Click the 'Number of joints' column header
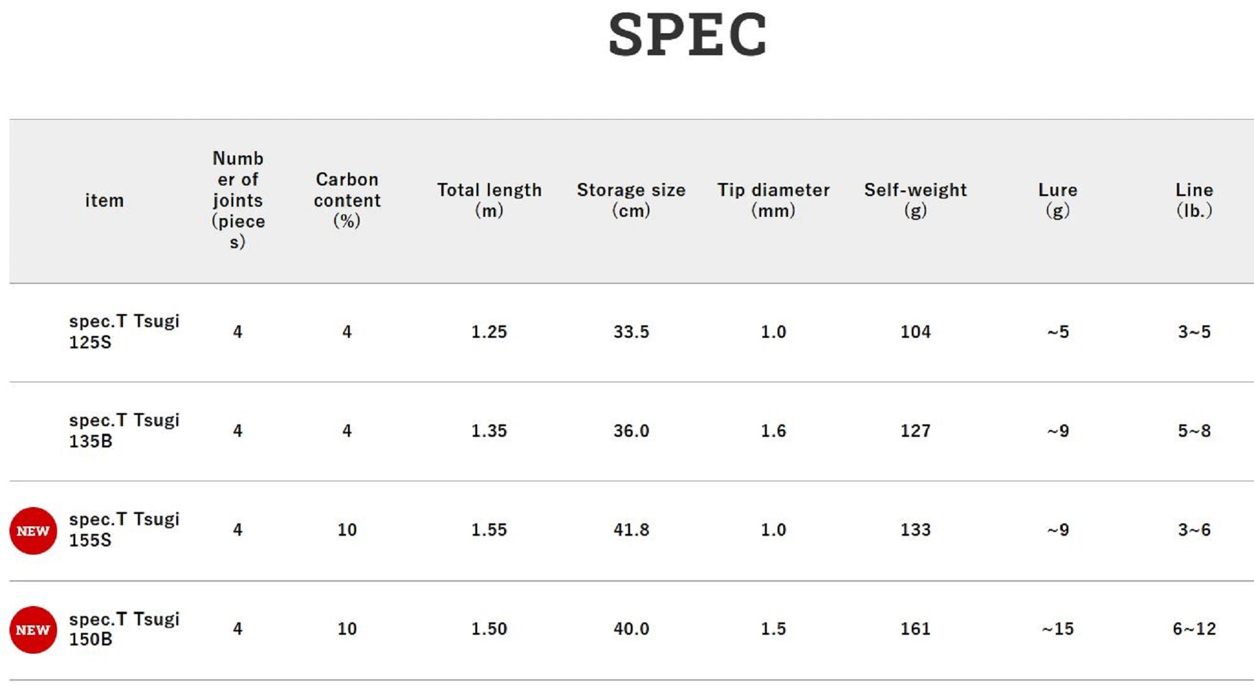Image resolution: width=1254 pixels, height=690 pixels. [x=238, y=200]
